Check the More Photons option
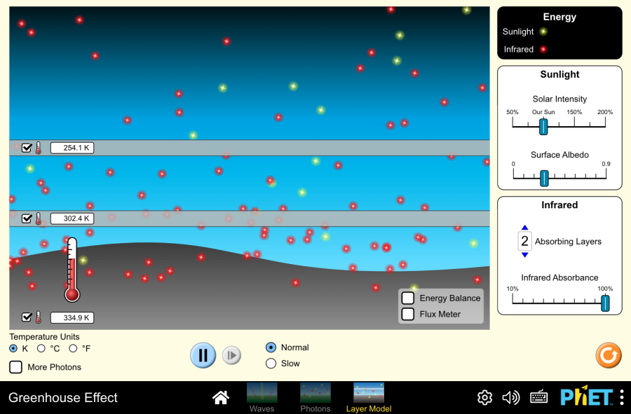631x414 pixels. click(15, 367)
